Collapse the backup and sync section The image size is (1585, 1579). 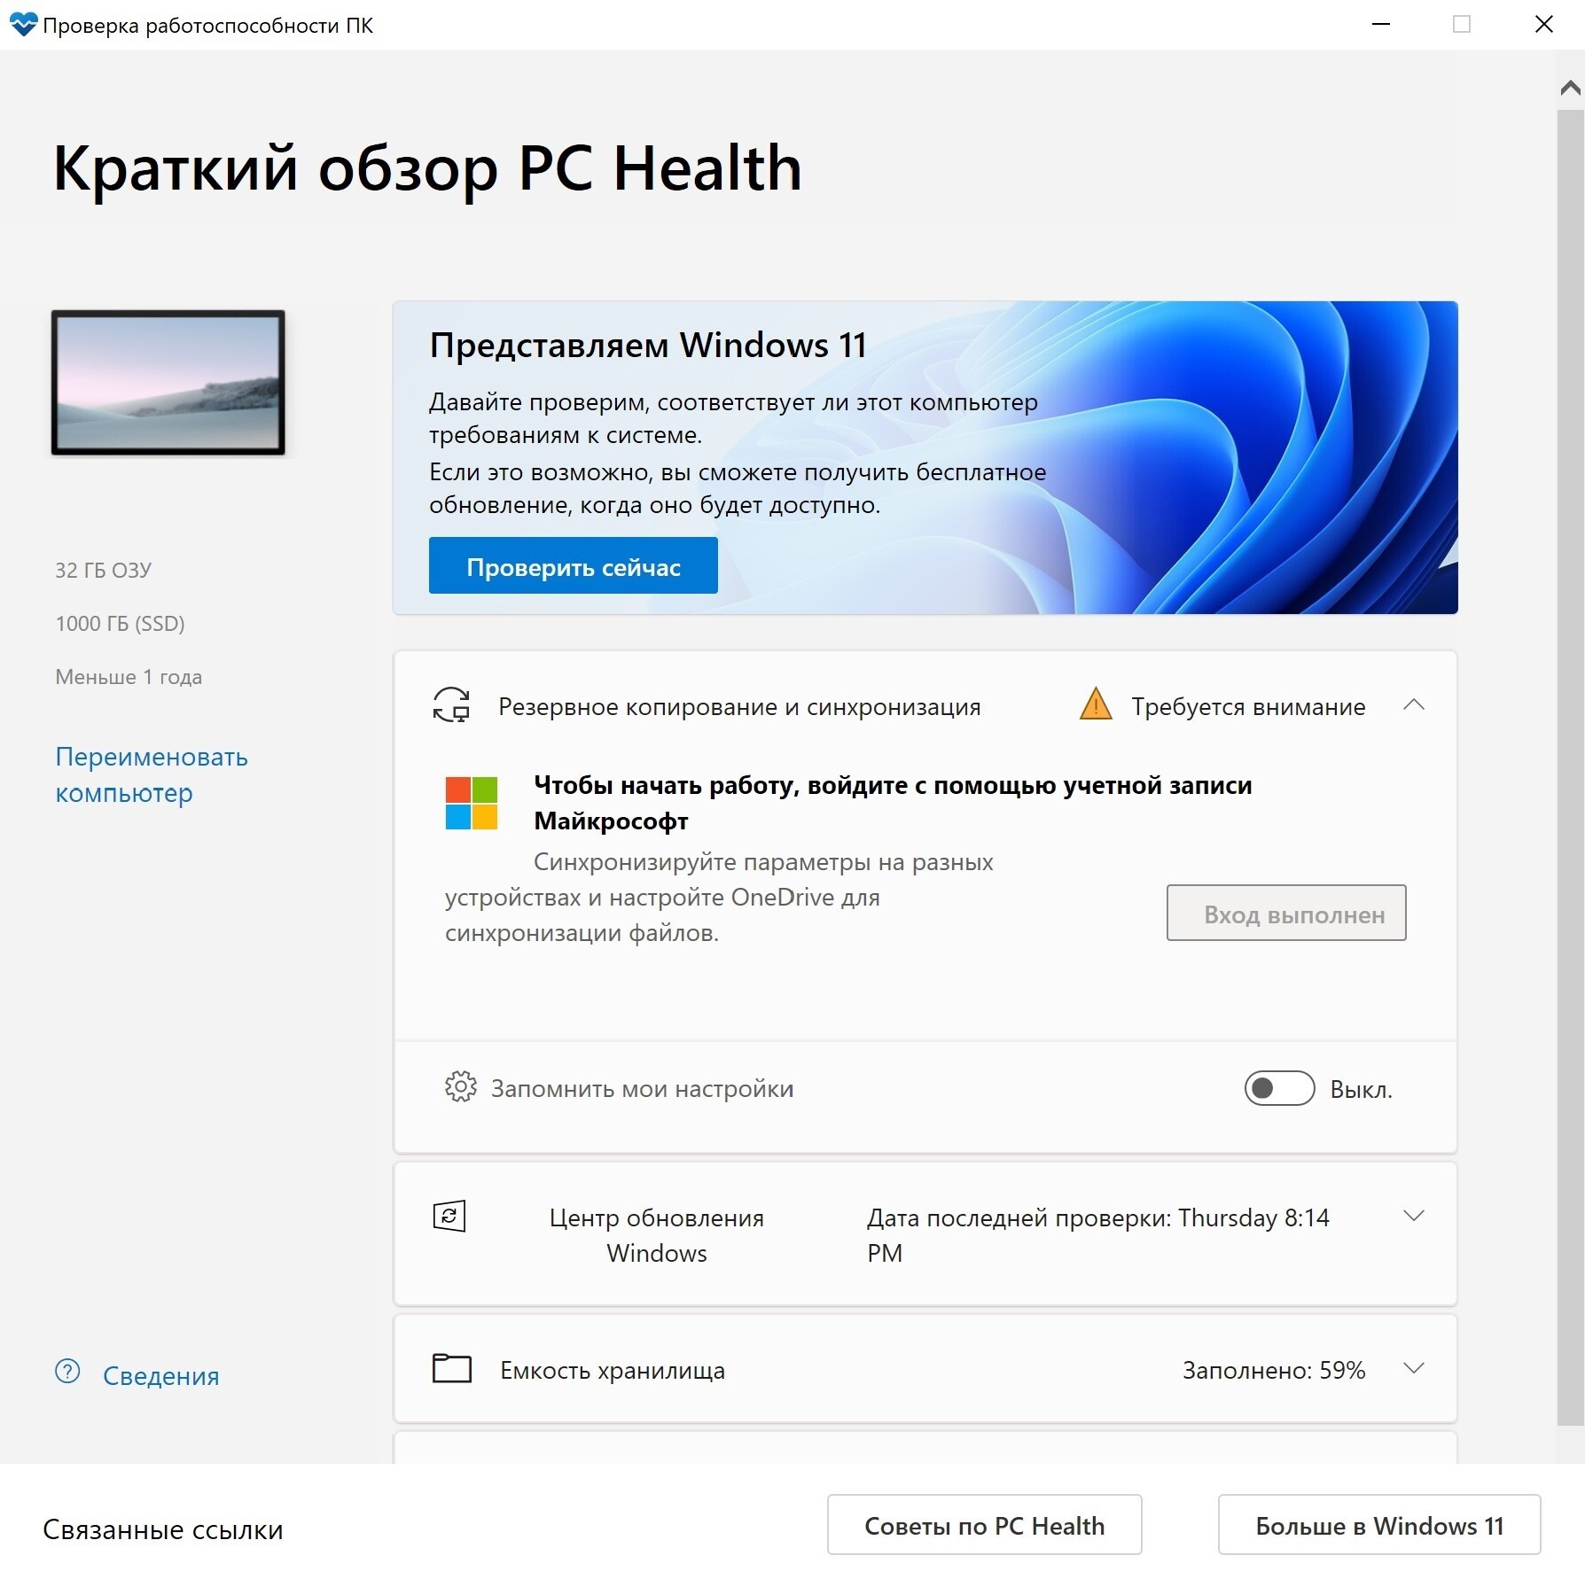pos(1415,705)
